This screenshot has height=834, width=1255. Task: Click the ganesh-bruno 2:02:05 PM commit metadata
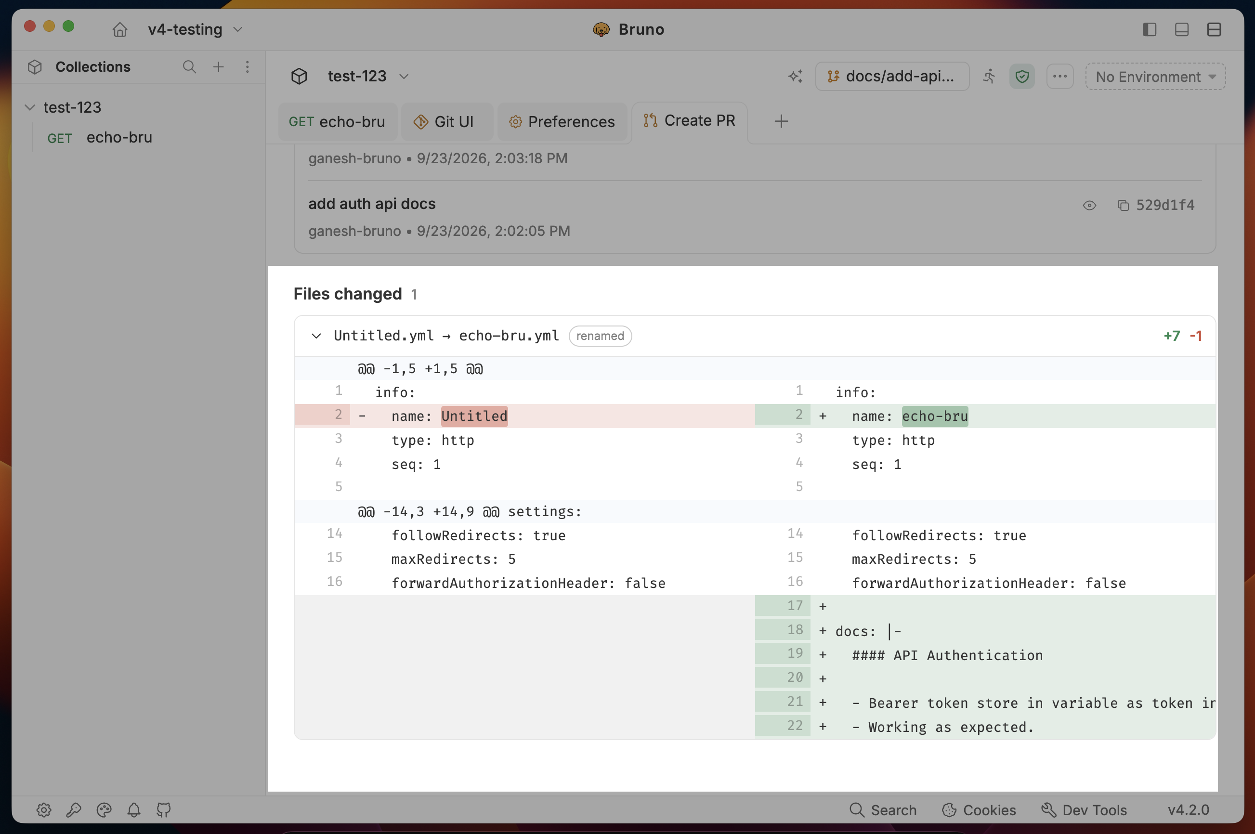pos(439,231)
